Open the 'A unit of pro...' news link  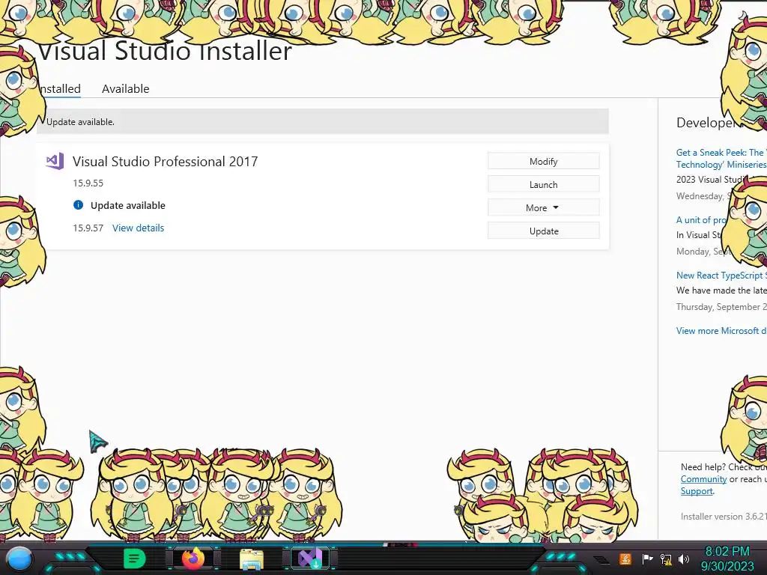pyautogui.click(x=700, y=220)
